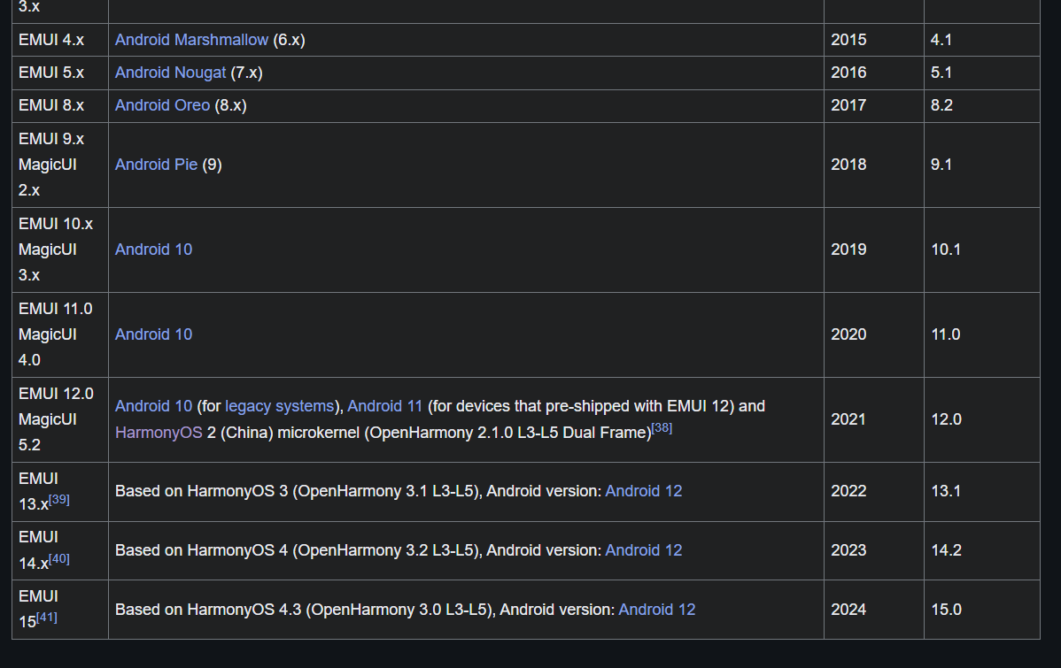Select the version value 8.2

tap(941, 105)
